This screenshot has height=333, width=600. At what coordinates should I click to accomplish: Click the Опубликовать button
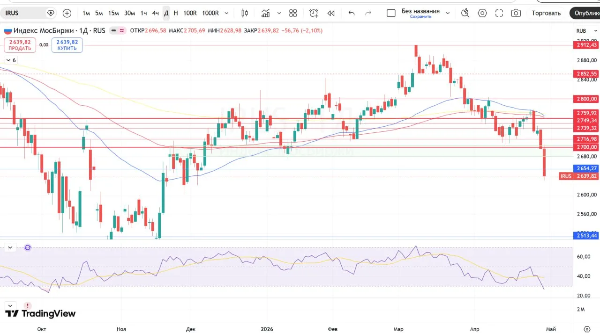click(x=585, y=13)
